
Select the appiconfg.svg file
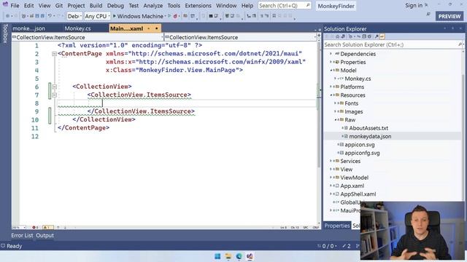pos(362,153)
